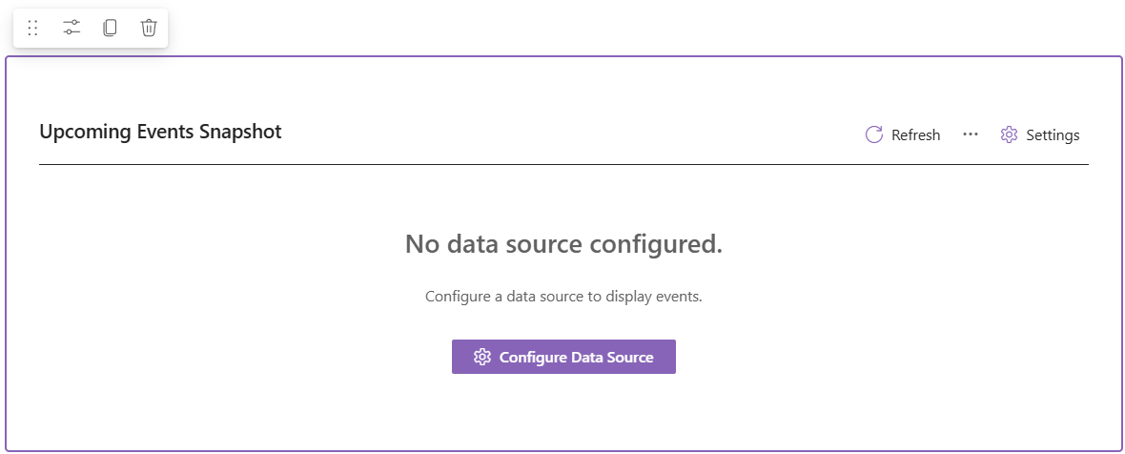
Task: Click blank canvas right of the floating toolbar
Action: point(572,27)
